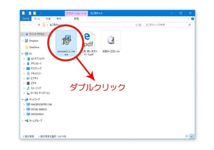Select the MC562-B68CE3 network device
This screenshot has width=214, height=150.
pos(39,109)
